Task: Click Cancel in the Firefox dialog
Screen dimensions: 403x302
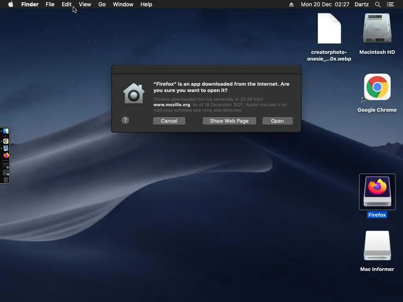Action: point(169,121)
